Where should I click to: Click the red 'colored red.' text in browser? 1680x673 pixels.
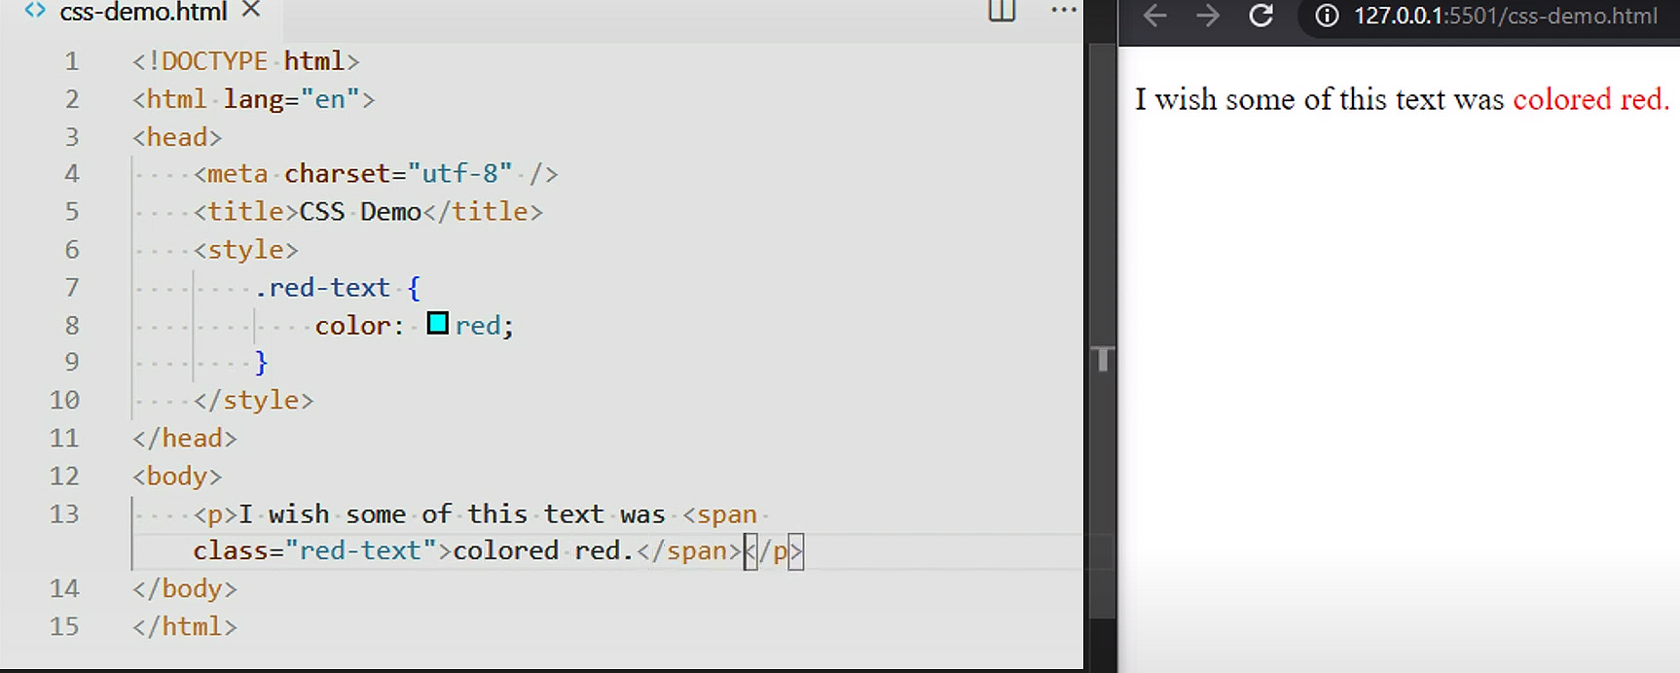click(1591, 99)
